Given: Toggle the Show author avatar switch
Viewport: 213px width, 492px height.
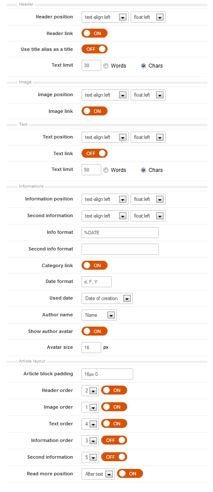Looking at the screenshot, I should click(94, 331).
